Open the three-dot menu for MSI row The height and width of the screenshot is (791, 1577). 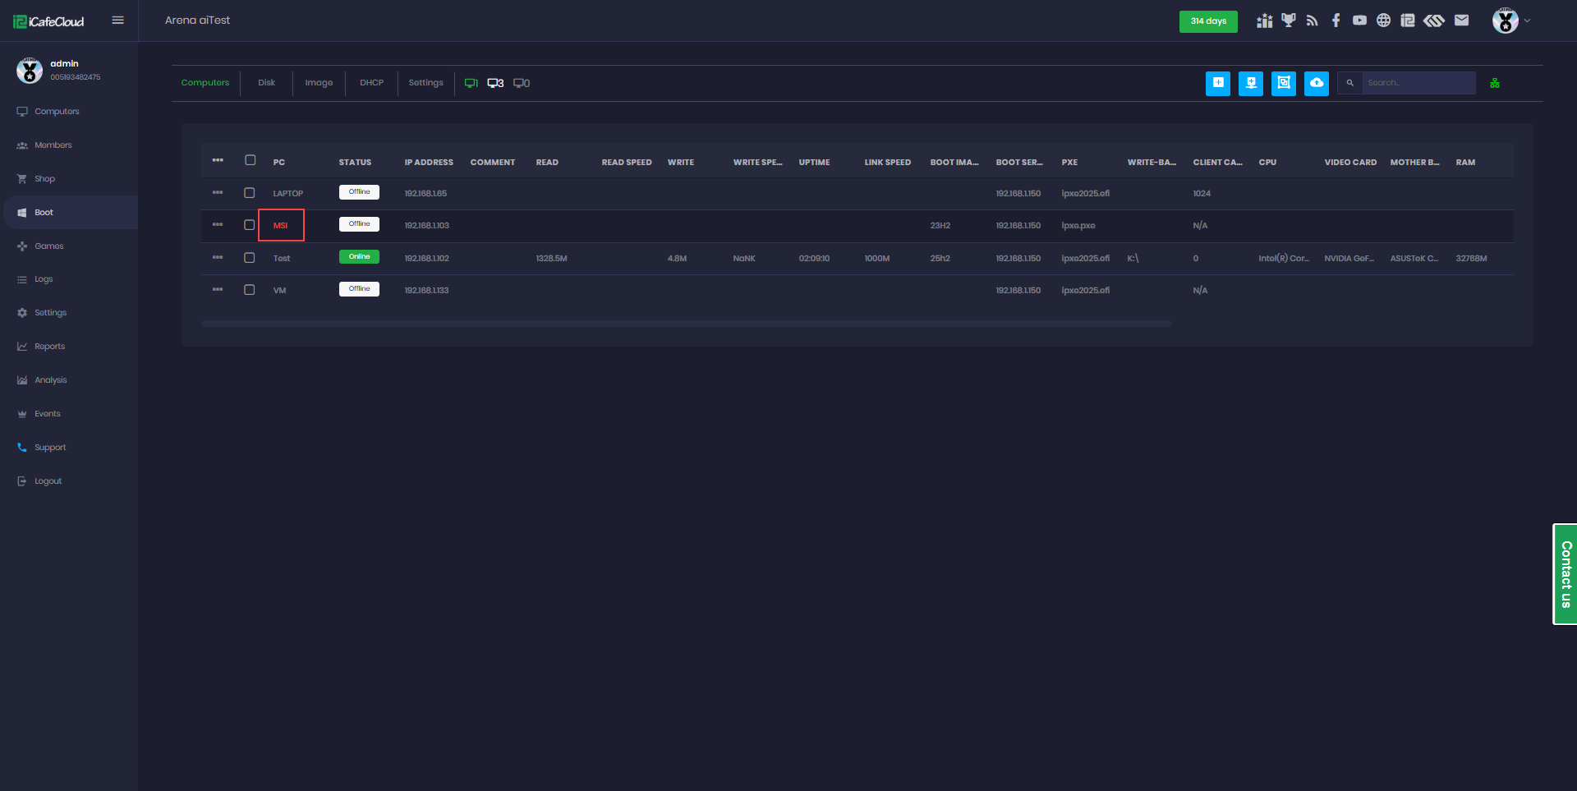coord(218,224)
